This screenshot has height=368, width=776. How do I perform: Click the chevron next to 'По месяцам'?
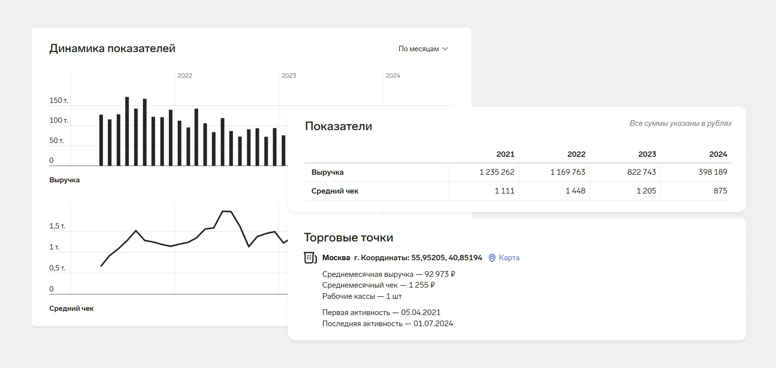pyautogui.click(x=445, y=49)
